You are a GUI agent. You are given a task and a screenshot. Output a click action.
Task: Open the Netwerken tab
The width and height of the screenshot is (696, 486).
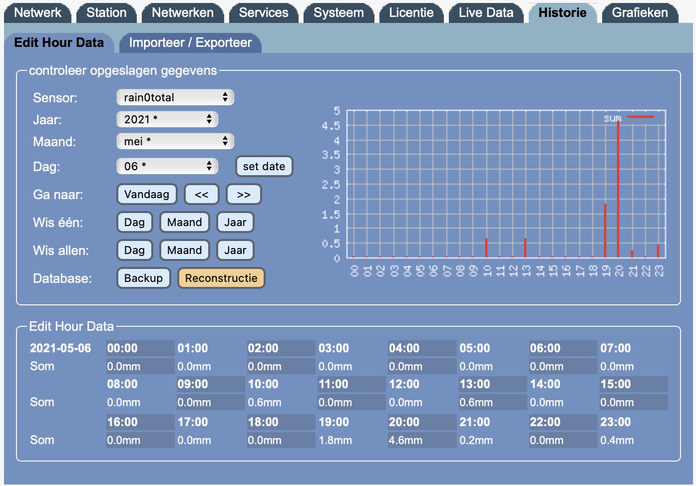(183, 12)
